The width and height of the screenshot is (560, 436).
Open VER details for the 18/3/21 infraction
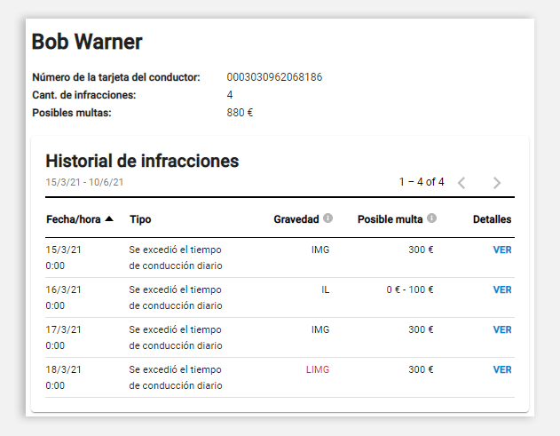pos(502,370)
